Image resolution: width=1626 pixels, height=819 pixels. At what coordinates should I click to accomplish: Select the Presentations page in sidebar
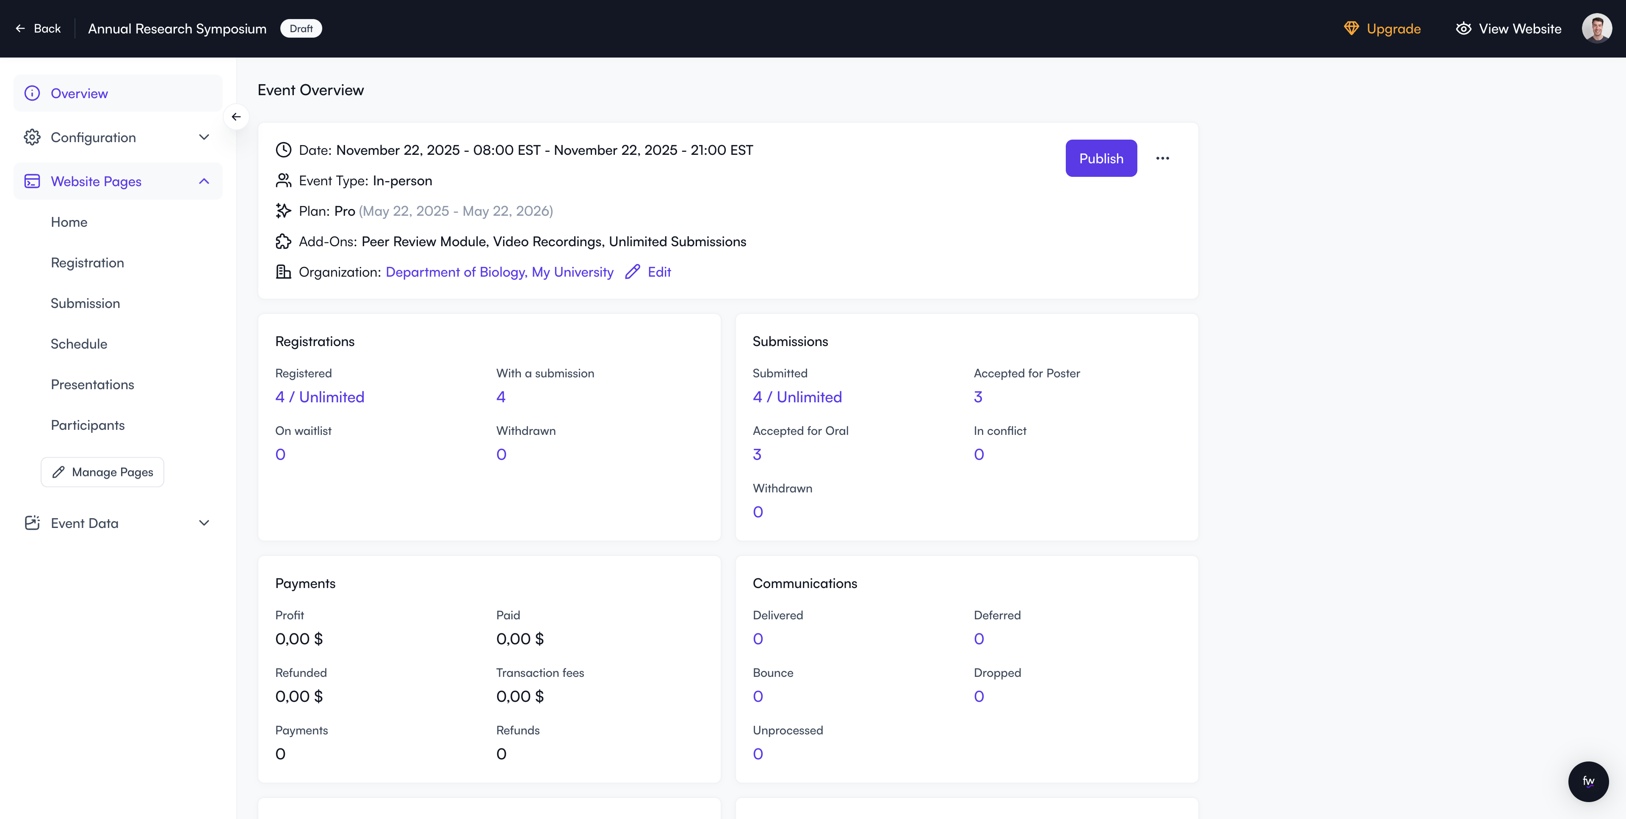pyautogui.click(x=92, y=385)
